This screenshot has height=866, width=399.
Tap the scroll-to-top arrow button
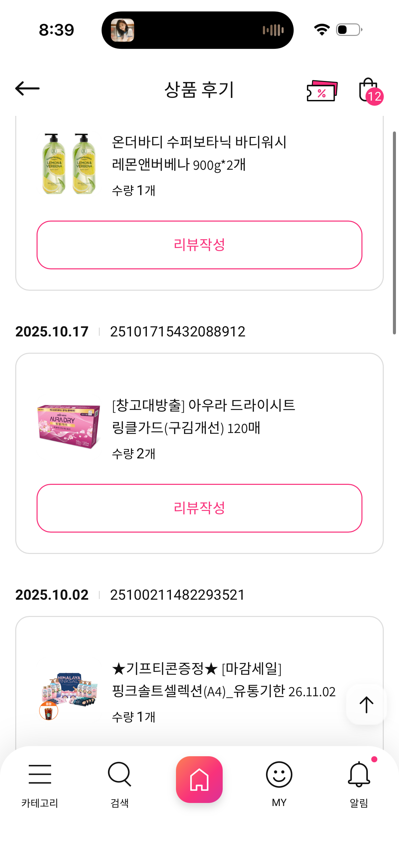coord(366,705)
